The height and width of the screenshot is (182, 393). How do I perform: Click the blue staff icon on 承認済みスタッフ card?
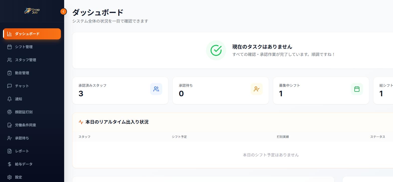pyautogui.click(x=156, y=89)
